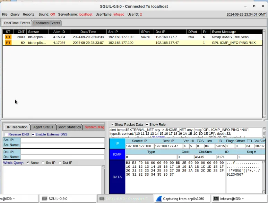Open the System Msg tab
Viewport: 268px width, 203px height.
(x=94, y=127)
